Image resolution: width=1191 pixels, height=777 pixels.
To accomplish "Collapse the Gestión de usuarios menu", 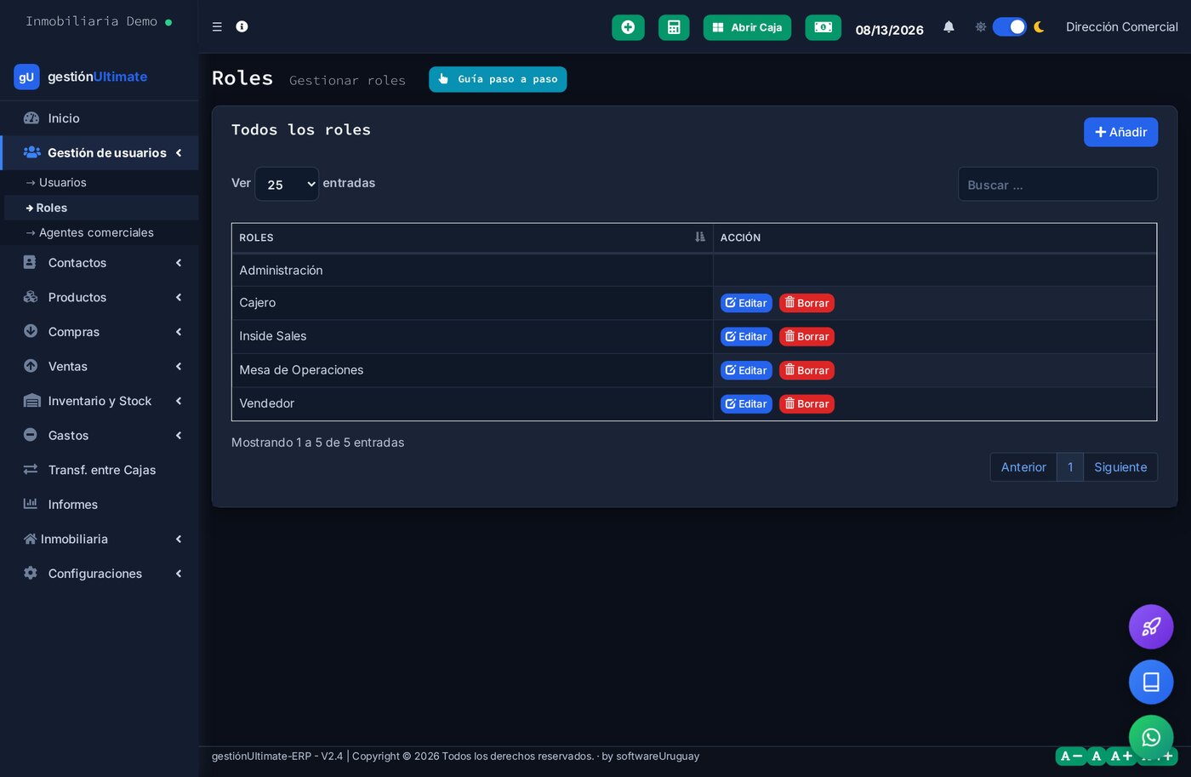I will (x=100, y=153).
